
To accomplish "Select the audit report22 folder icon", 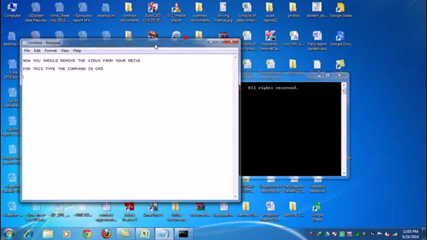I will (270, 12).
